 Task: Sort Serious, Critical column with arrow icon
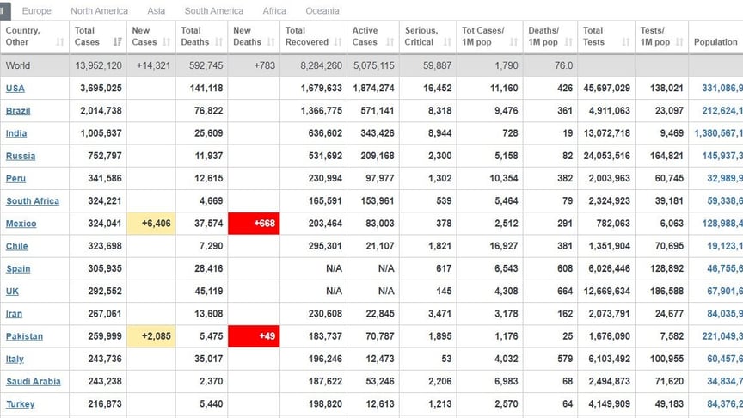[448, 42]
